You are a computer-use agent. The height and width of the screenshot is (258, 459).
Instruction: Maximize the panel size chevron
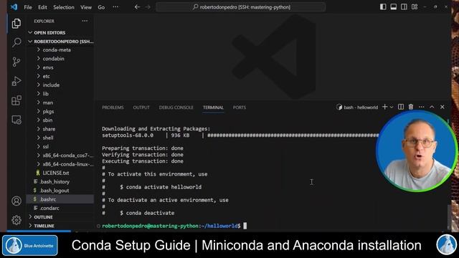click(432, 107)
